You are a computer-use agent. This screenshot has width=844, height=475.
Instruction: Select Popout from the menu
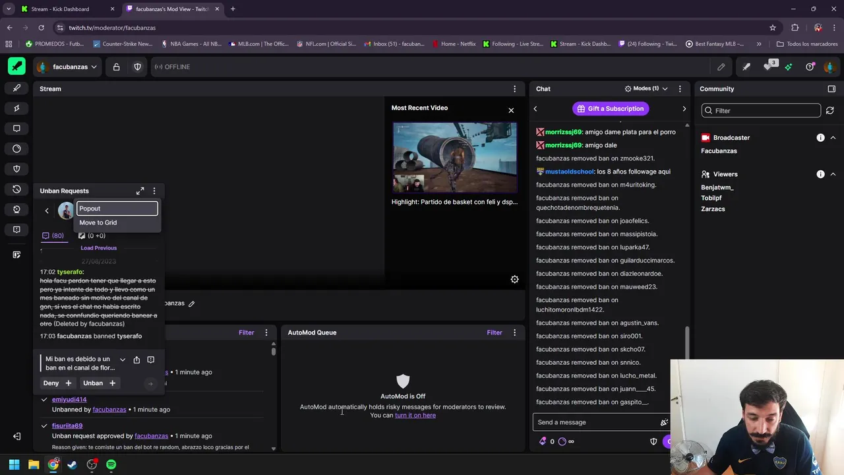coord(117,208)
